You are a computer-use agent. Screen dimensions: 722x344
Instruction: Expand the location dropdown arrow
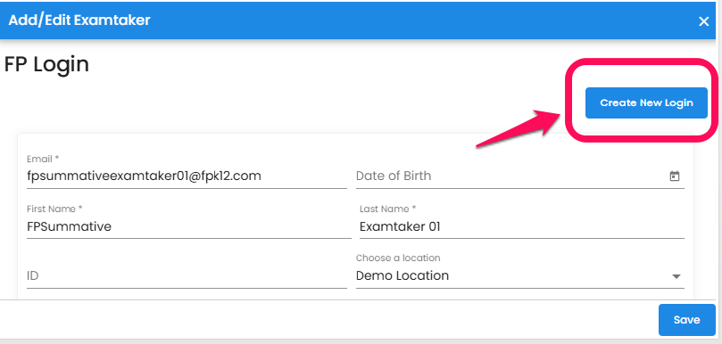point(676,276)
